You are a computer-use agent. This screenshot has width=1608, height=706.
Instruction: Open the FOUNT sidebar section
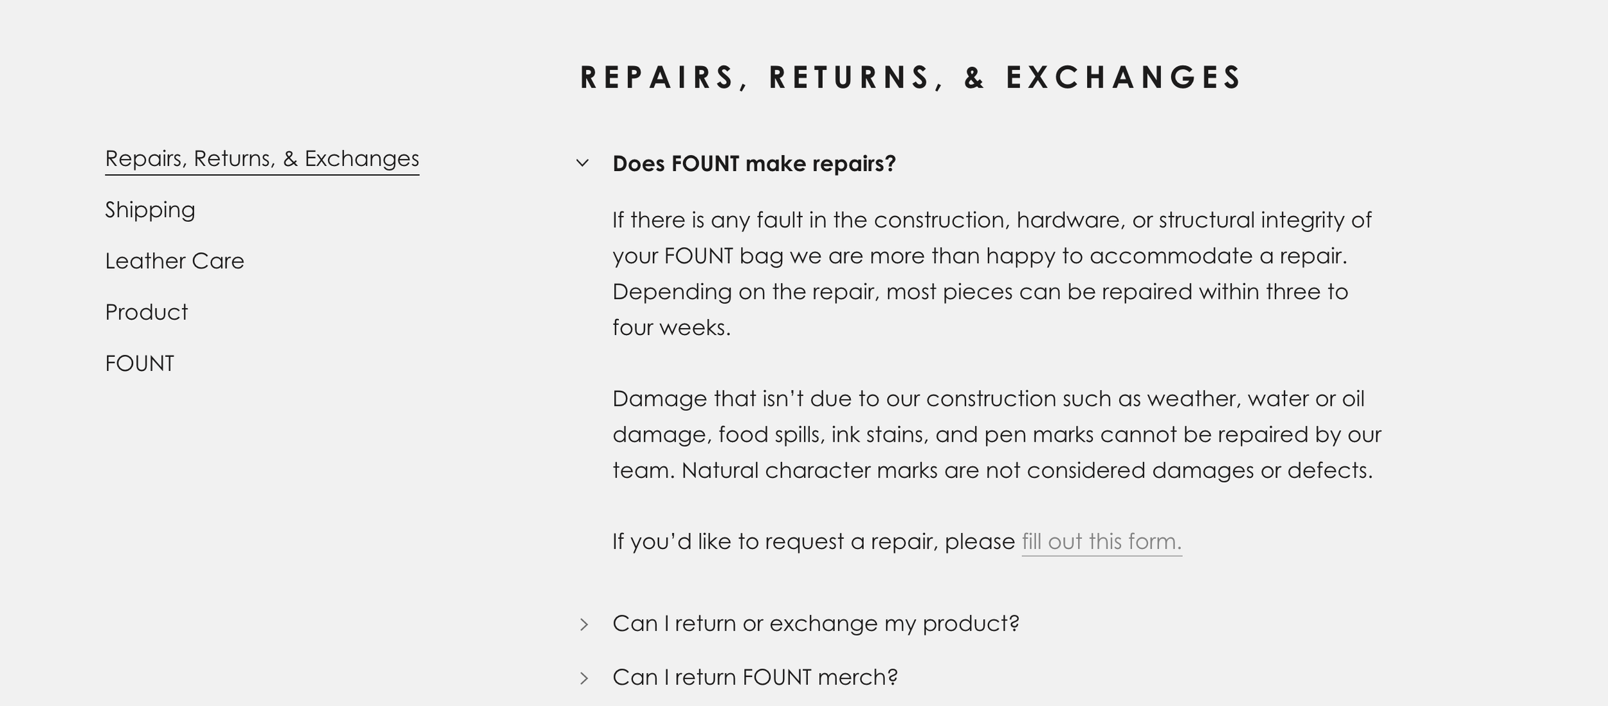140,364
